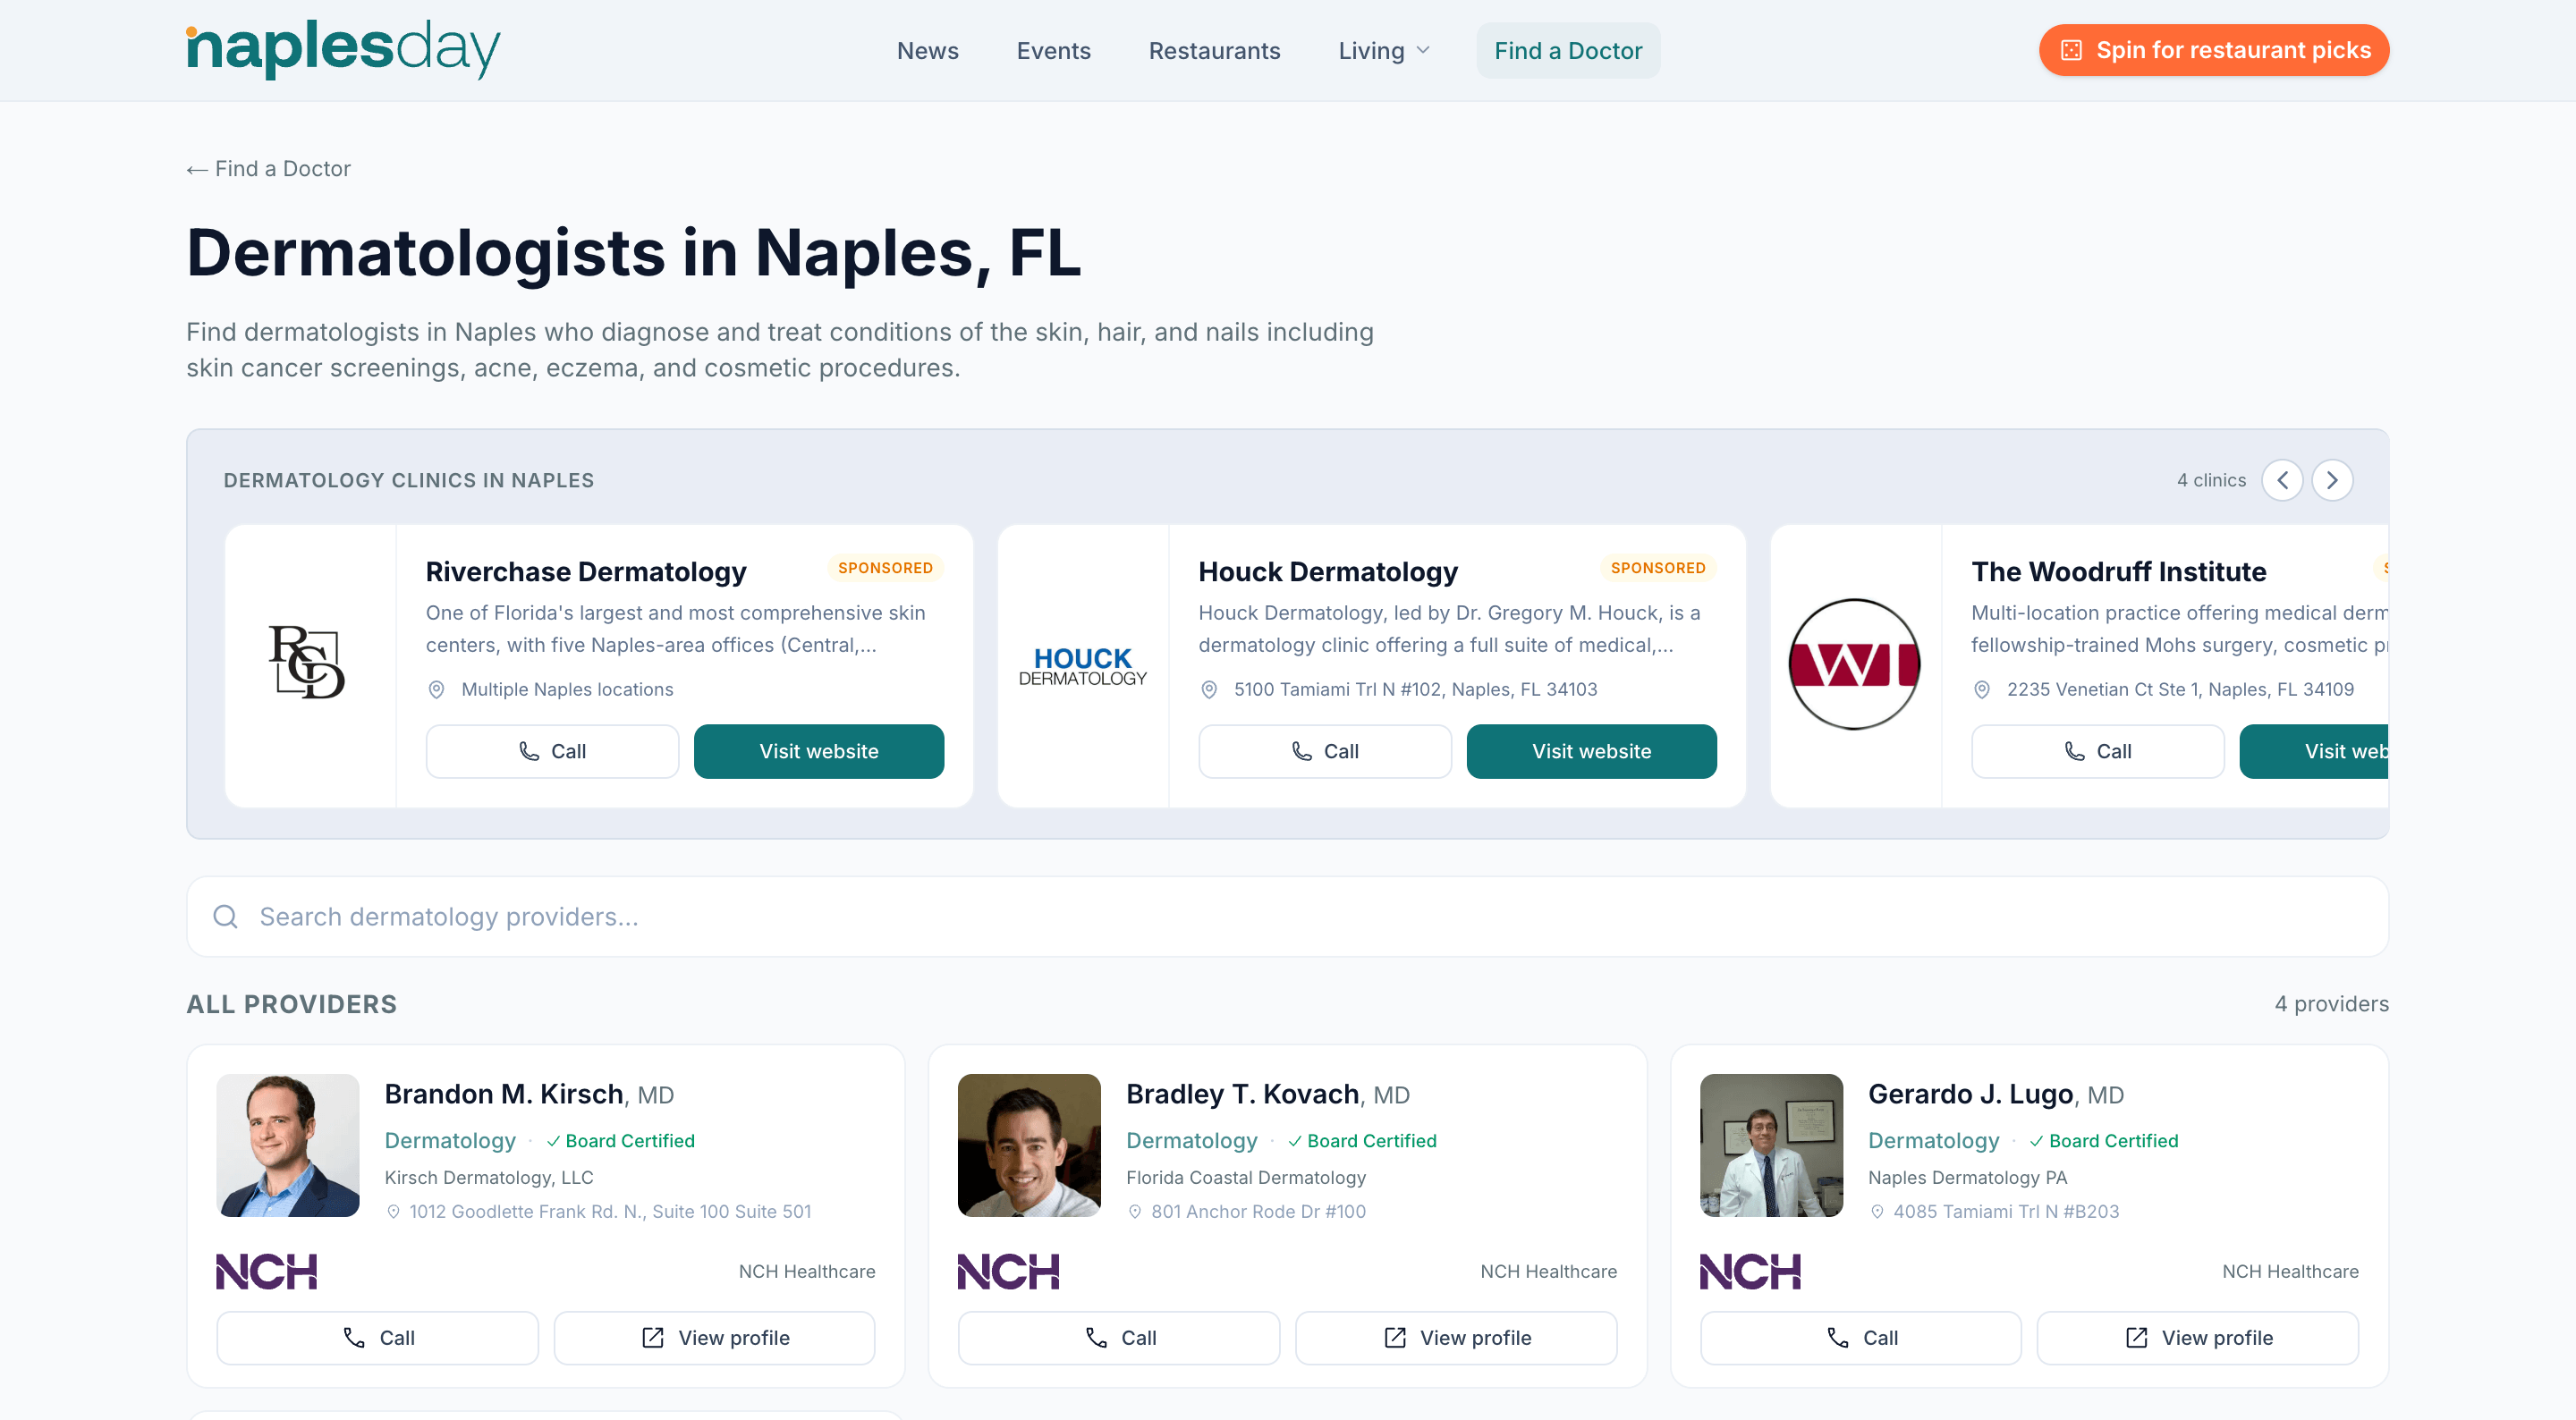The width and height of the screenshot is (2576, 1420).
Task: Click Board Certified badge for Kovach
Action: pos(1362,1141)
